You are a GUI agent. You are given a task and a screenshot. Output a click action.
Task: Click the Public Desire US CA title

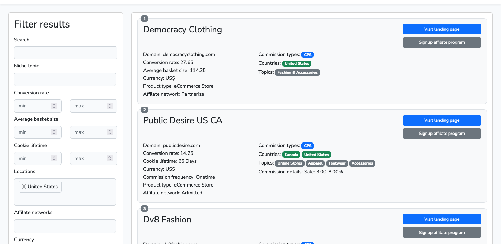click(183, 120)
